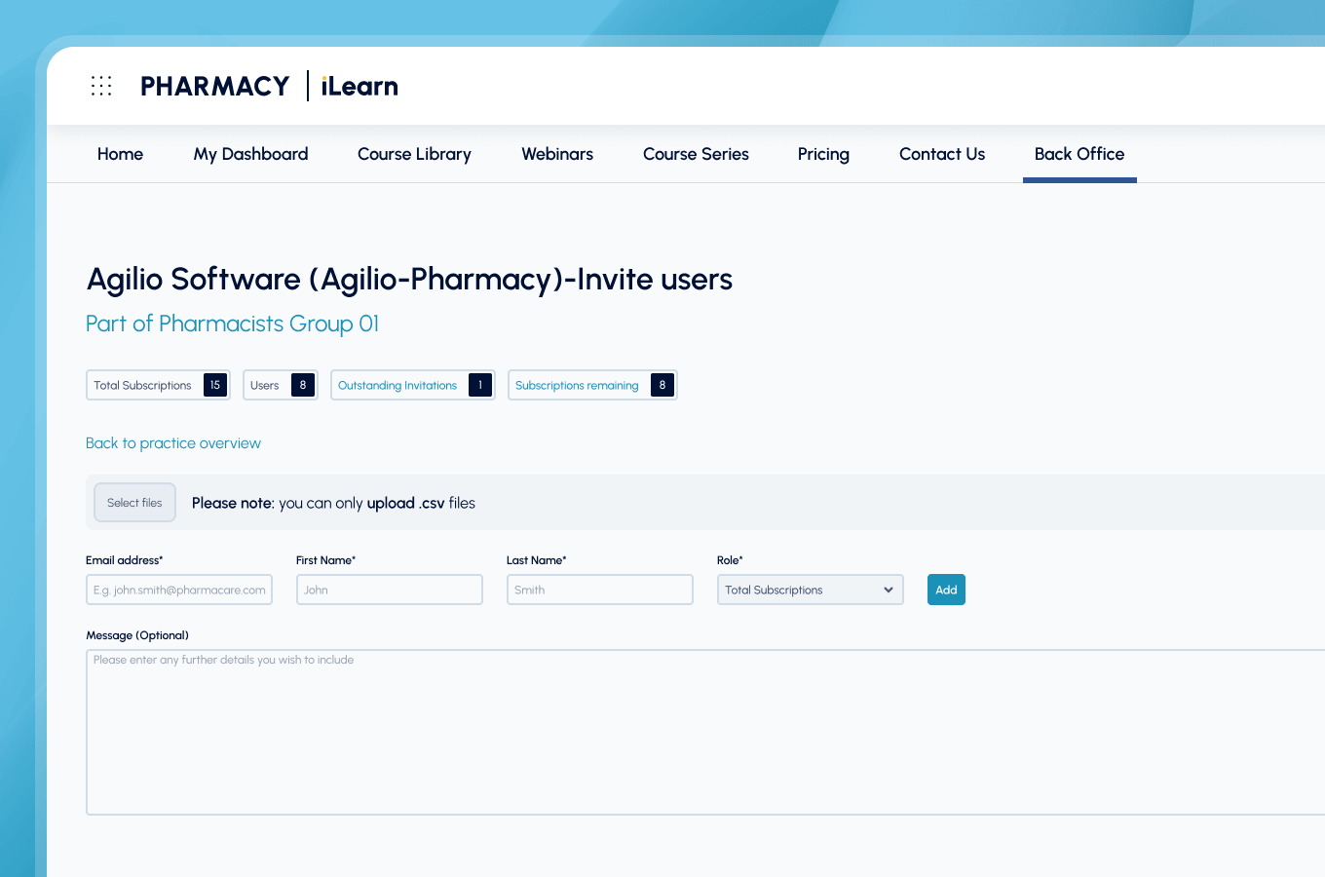The image size is (1325, 877).
Task: Expand the Role dropdown
Action: point(811,590)
